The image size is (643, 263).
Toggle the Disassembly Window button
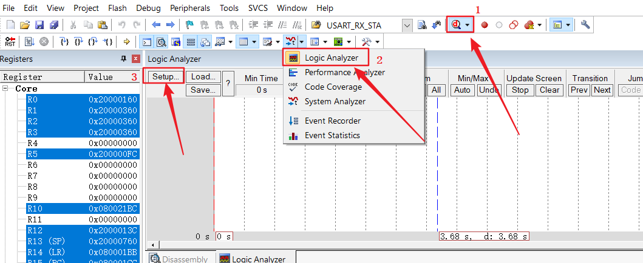coord(161,42)
